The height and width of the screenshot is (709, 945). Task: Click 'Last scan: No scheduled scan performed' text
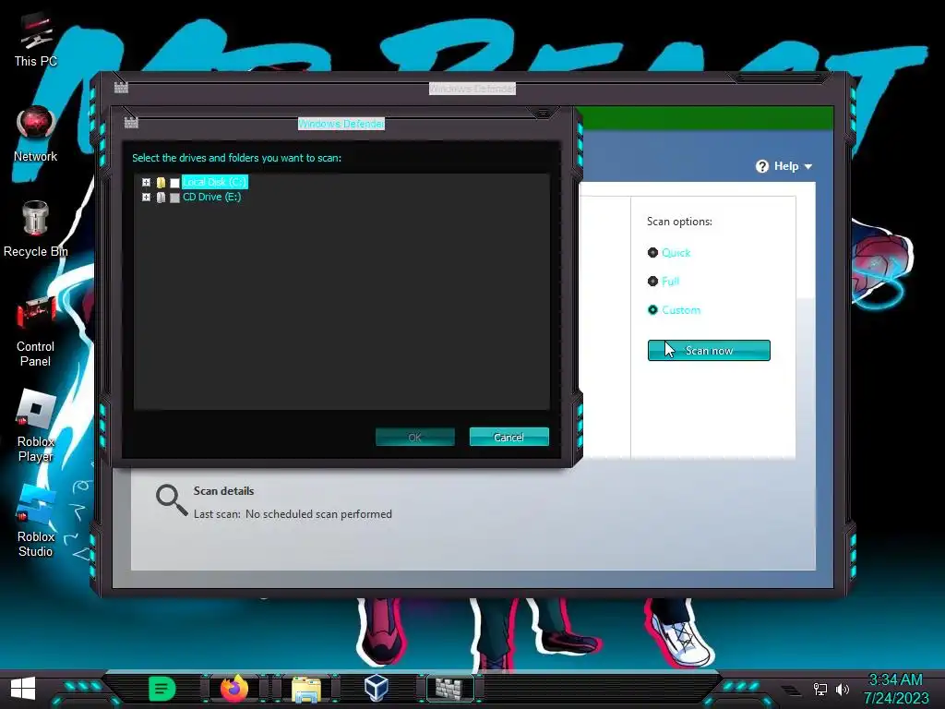pyautogui.click(x=293, y=514)
